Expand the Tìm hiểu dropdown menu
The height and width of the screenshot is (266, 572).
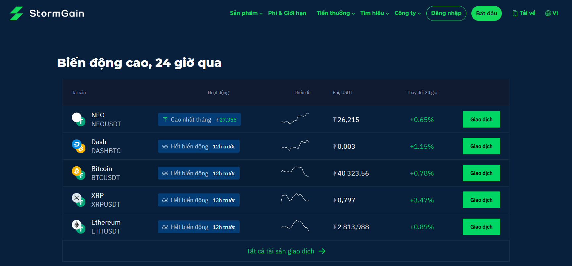coord(375,13)
